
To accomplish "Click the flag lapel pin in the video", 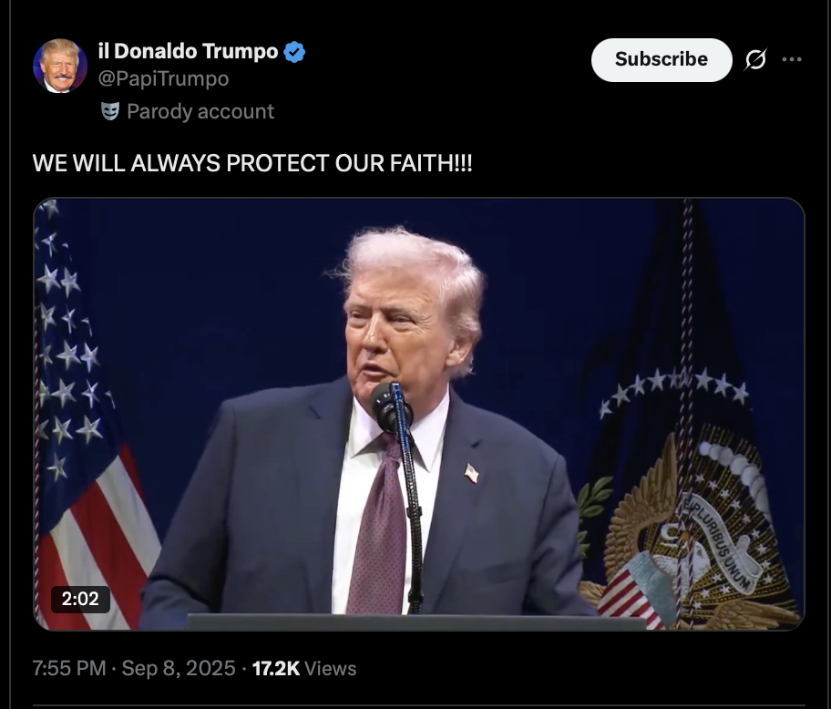I will (471, 473).
